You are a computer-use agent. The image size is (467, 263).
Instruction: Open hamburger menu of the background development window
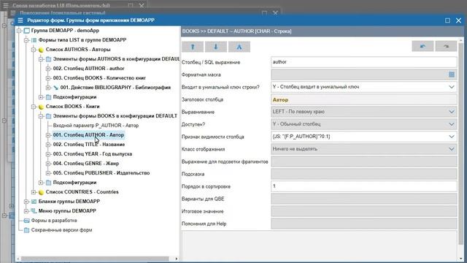(x=6, y=5)
